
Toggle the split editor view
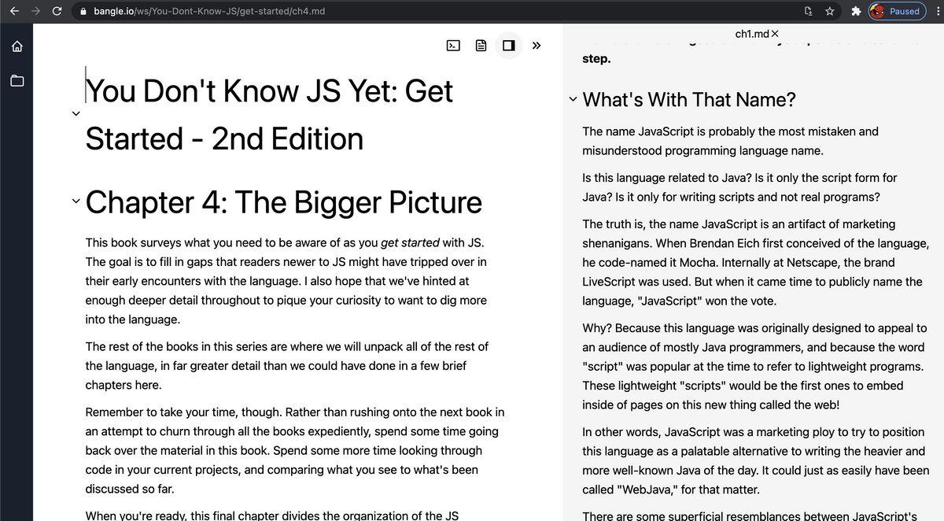(508, 46)
